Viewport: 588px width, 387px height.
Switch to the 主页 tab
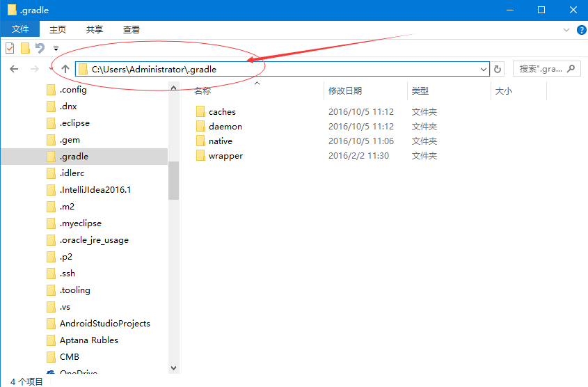(58, 30)
